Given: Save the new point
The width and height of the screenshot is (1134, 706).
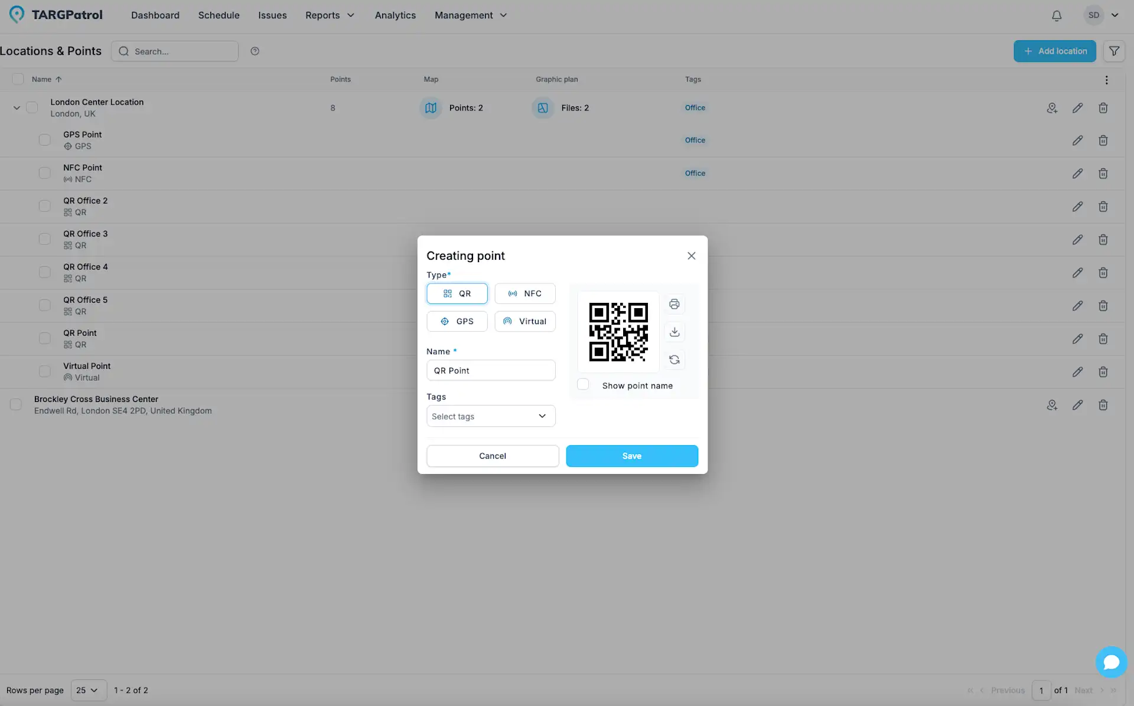Looking at the screenshot, I should (x=631, y=456).
